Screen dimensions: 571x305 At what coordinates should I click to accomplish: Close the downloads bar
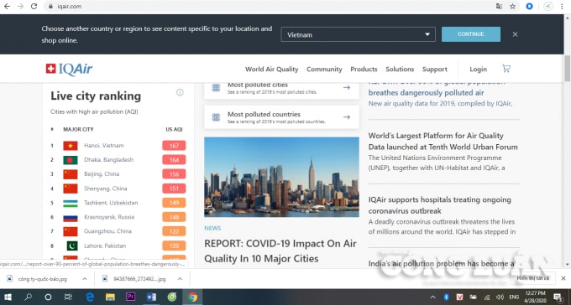(x=563, y=278)
